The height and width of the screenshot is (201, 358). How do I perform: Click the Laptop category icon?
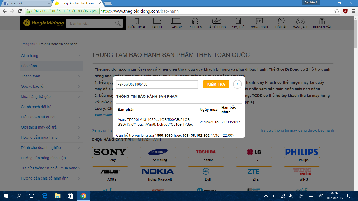[176, 21]
